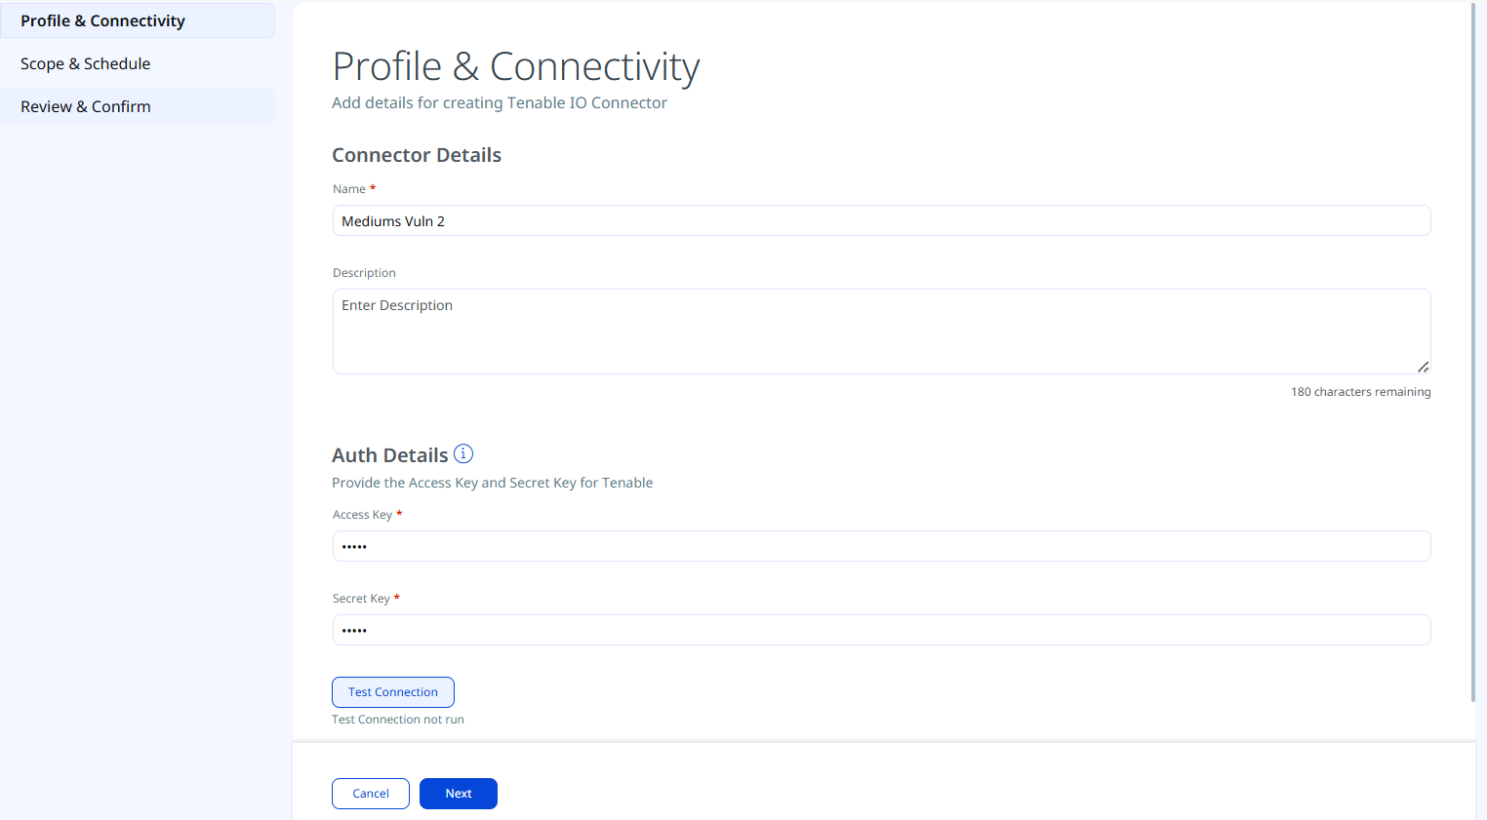Click the Description field label

tap(364, 273)
